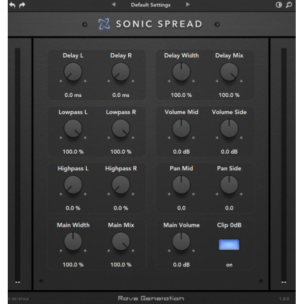304x304 pixels.
Task: Click the Main Mix knob
Action: pyautogui.click(x=121, y=242)
